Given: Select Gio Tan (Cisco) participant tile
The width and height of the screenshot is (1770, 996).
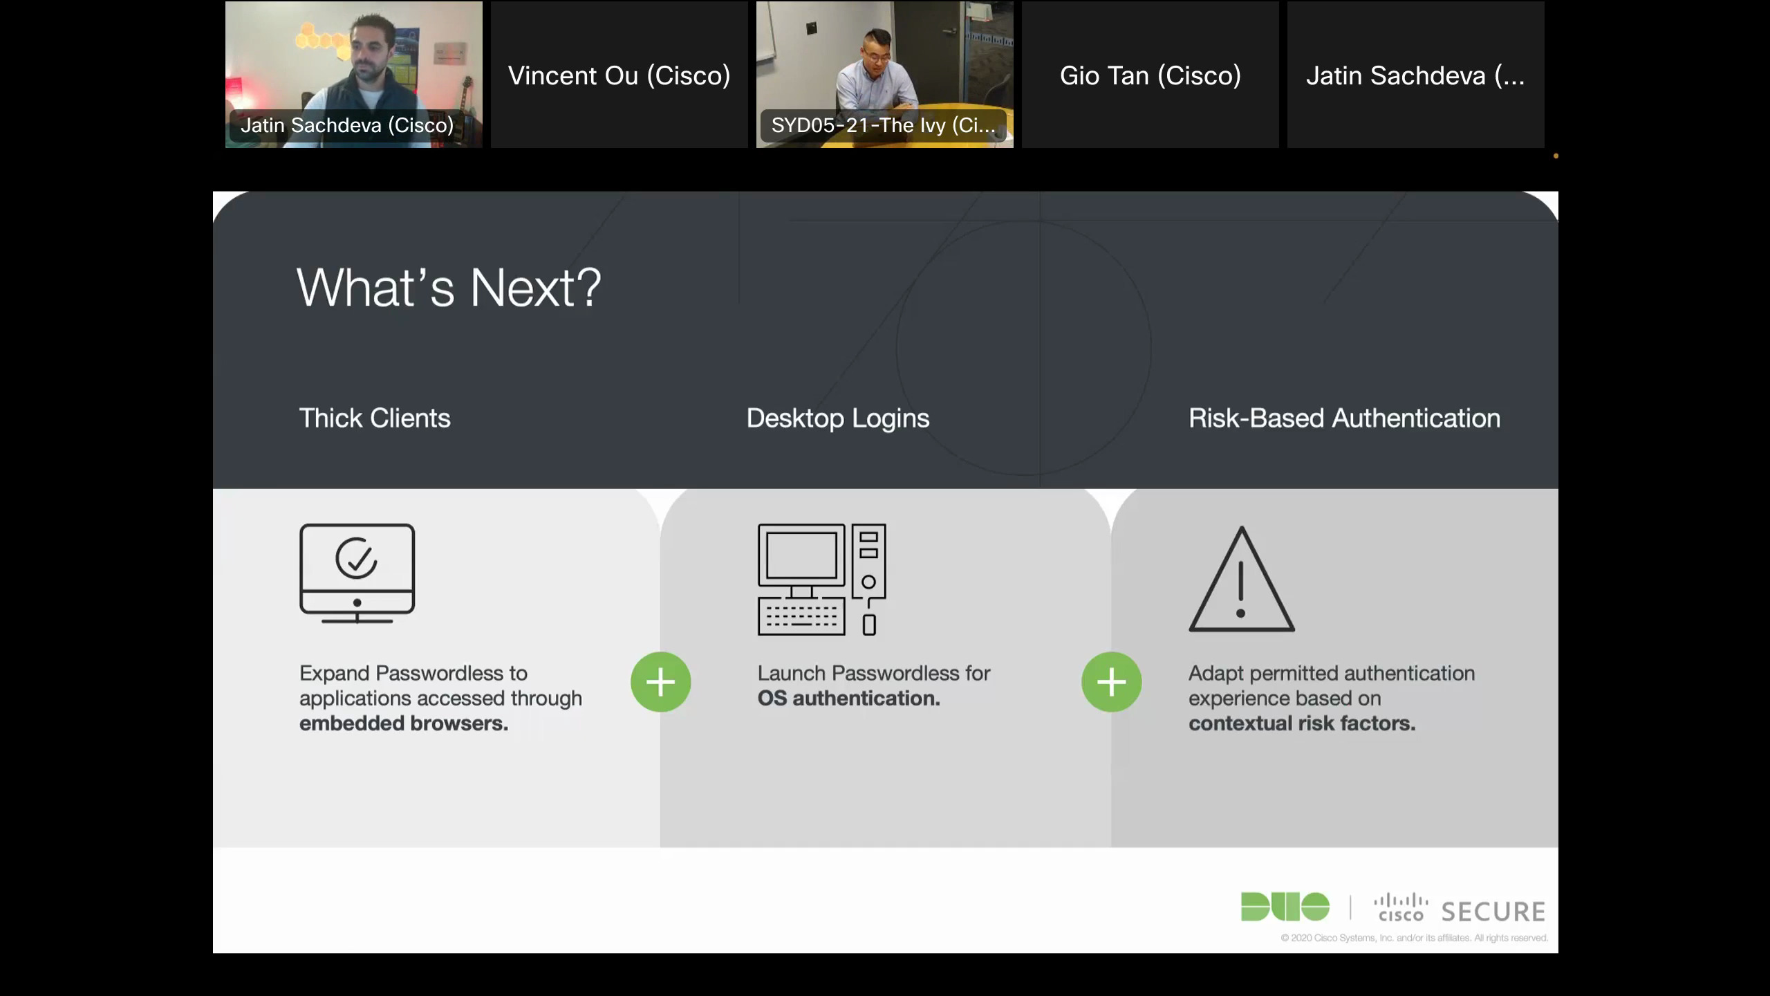Looking at the screenshot, I should (x=1150, y=75).
